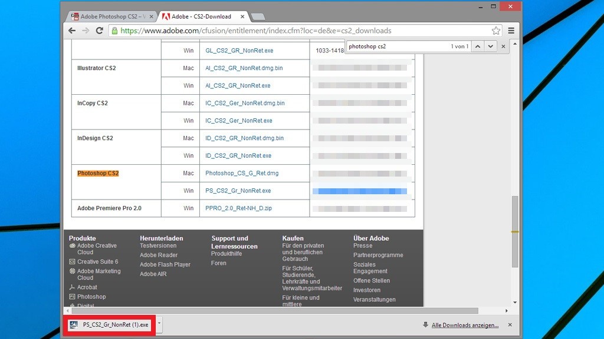Click the green padlock security icon
604x339 pixels.
(x=114, y=31)
